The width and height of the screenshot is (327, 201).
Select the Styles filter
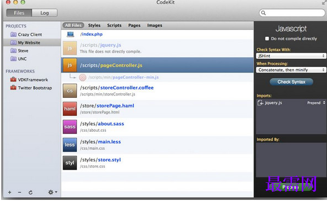94,25
